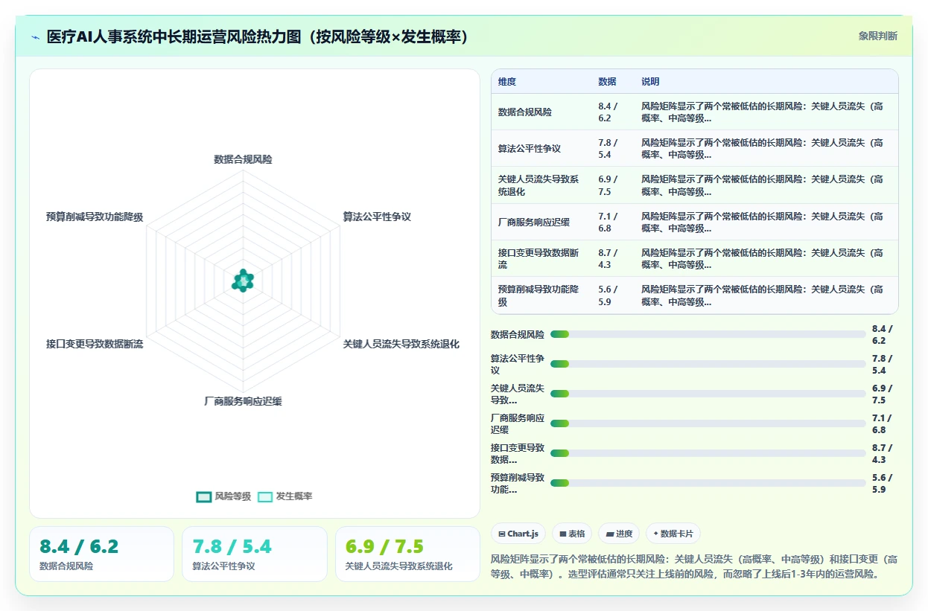Select the 进度 chip

coord(619,534)
